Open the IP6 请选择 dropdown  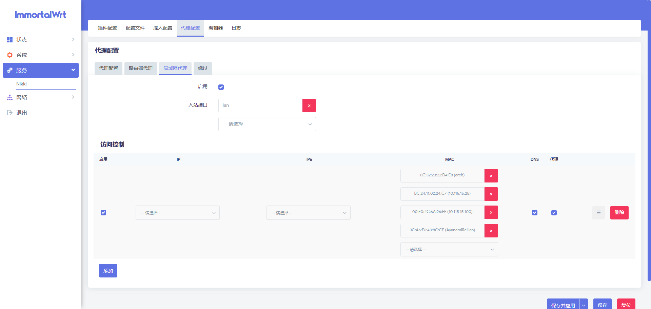point(309,213)
